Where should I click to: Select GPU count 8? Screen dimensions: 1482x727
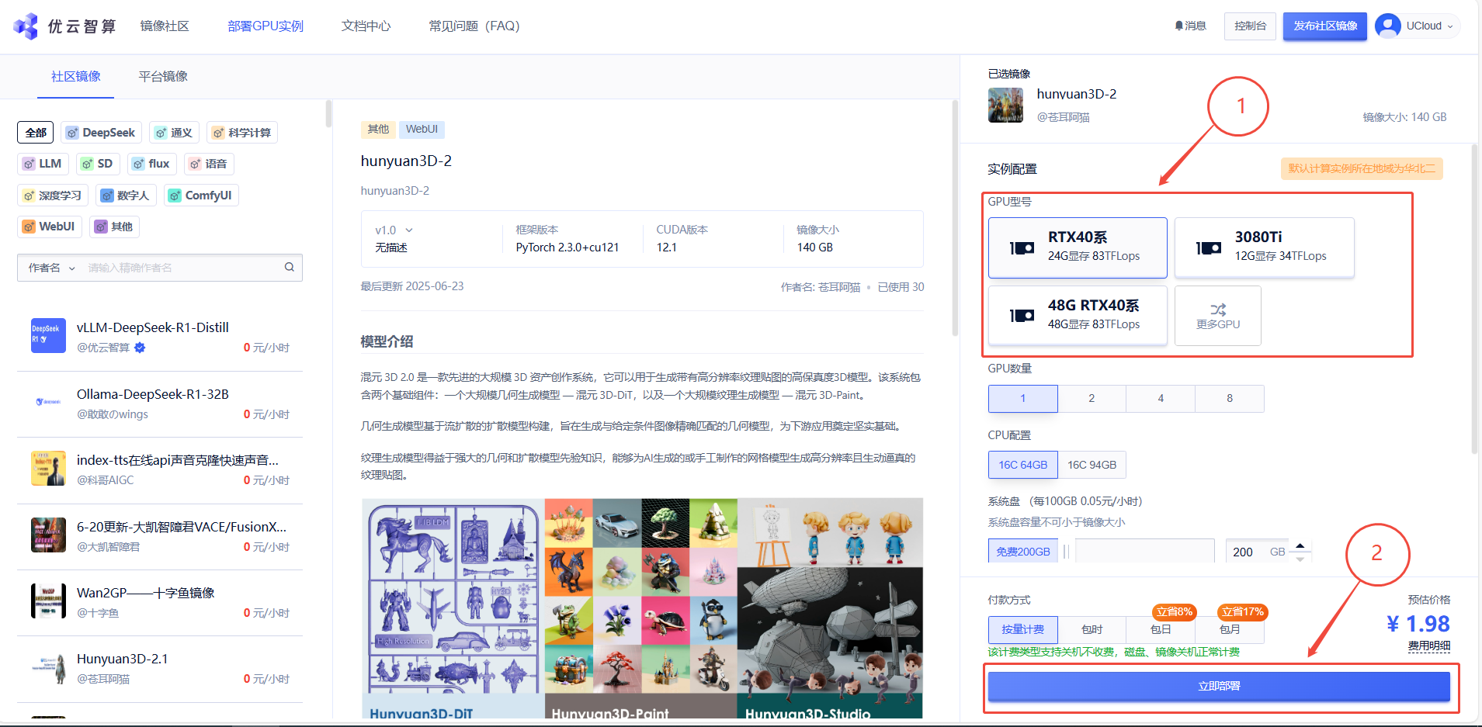(1230, 398)
